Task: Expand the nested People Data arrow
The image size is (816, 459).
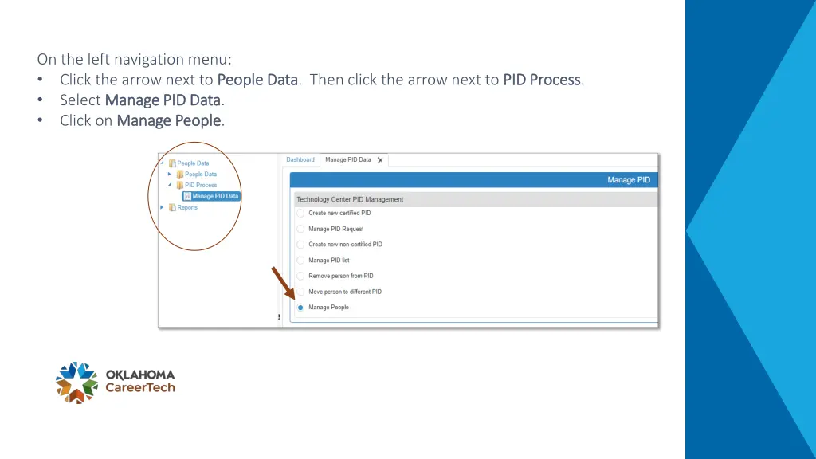Action: coord(169,174)
